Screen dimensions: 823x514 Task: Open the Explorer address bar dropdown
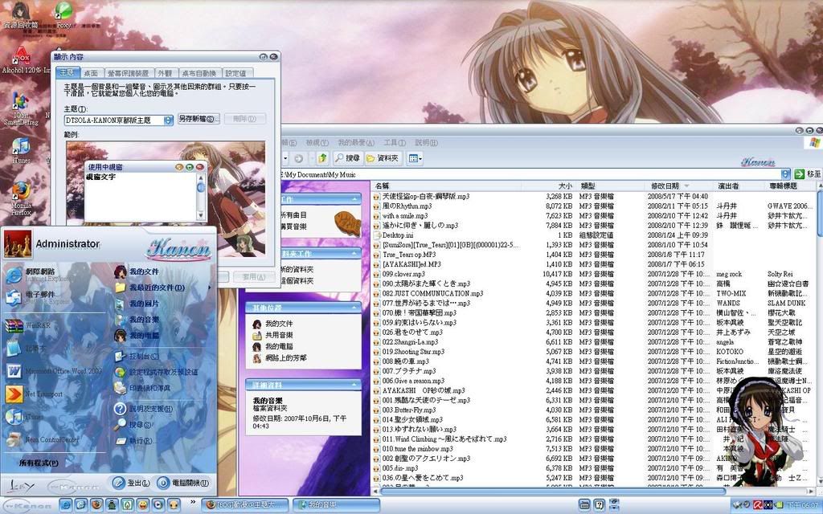coord(785,174)
